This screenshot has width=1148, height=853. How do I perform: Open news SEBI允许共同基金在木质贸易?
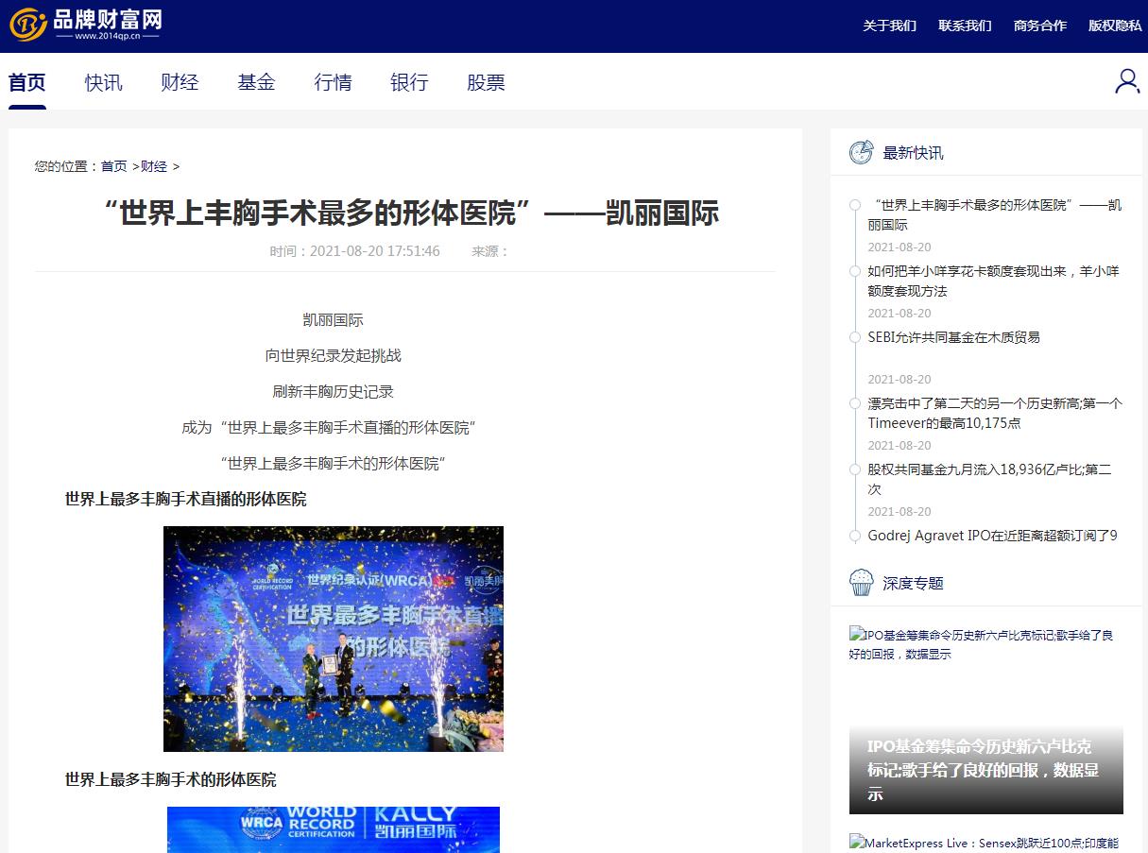pyautogui.click(x=954, y=337)
